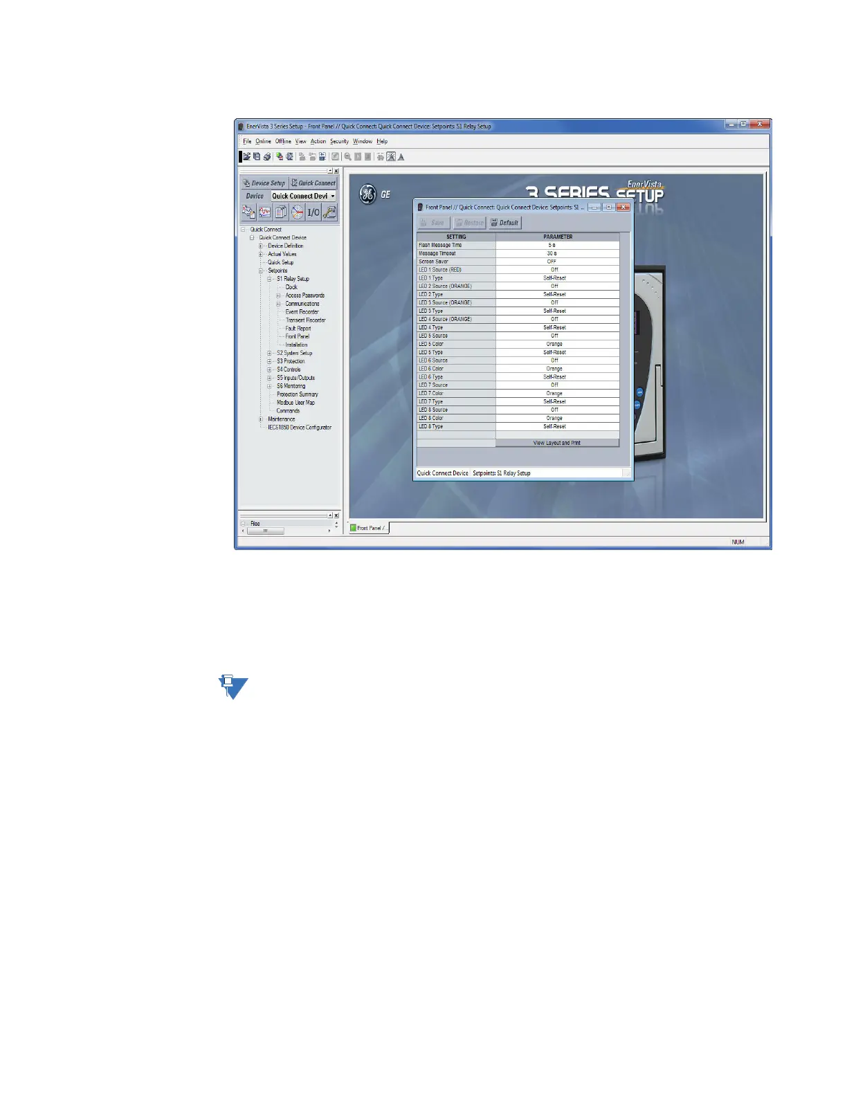Image resolution: width=847 pixels, height=1096 pixels.
Task: Click the greyed play arrow toolbar icon
Action: 358,157
